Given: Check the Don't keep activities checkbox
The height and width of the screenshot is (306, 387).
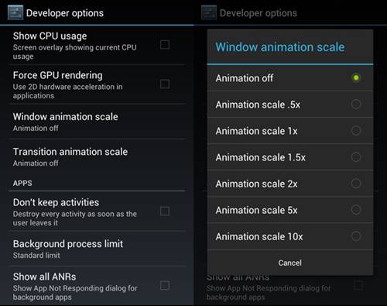Looking at the screenshot, I should (165, 211).
